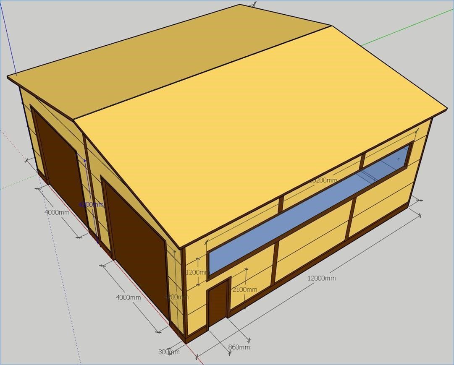Click the 4000mm dimension below right garage door
This screenshot has width=454, height=365.
[128, 297]
